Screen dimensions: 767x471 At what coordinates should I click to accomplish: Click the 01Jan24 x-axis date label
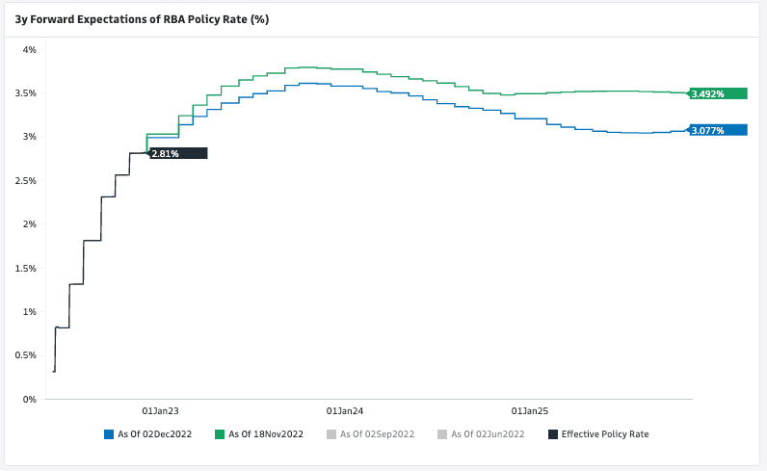click(x=344, y=410)
